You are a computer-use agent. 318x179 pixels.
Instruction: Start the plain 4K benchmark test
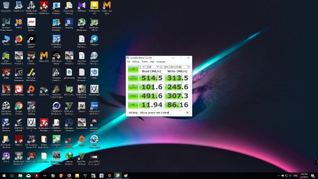click(133, 105)
